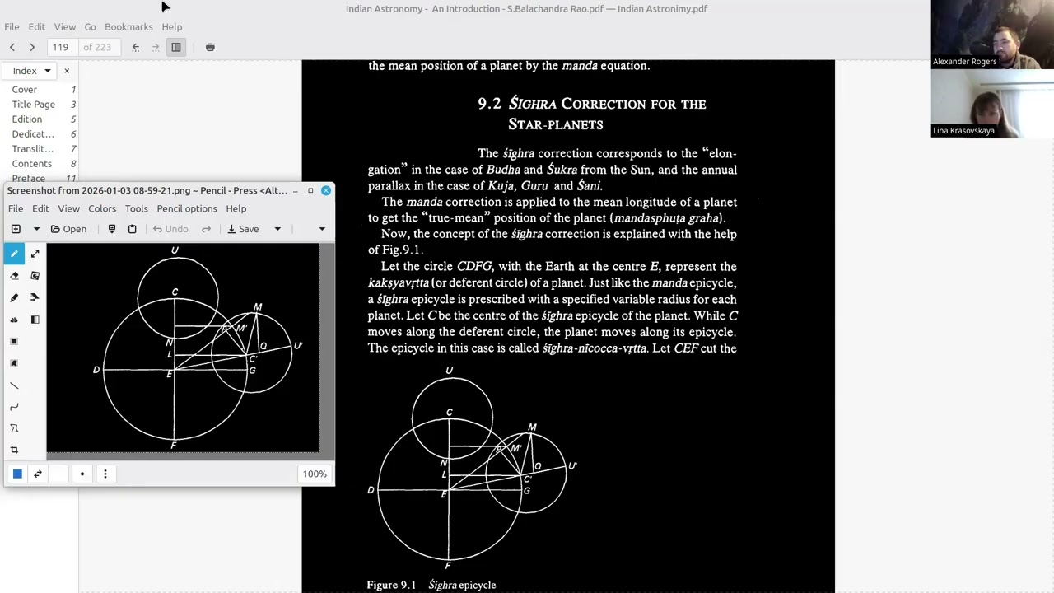The width and height of the screenshot is (1054, 593).
Task: Click the clipboard paste icon in Pencil toolbar
Action: [132, 229]
